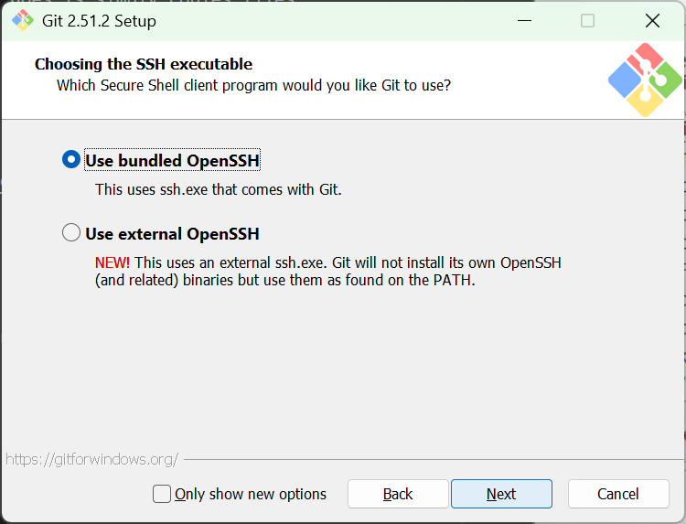This screenshot has width=686, height=524.
Task: Select the external OpenSSH radio button
Action: point(71,233)
